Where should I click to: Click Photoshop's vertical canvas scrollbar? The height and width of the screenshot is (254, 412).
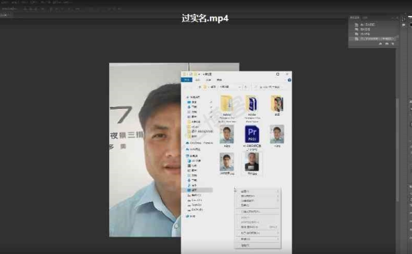(x=397, y=150)
